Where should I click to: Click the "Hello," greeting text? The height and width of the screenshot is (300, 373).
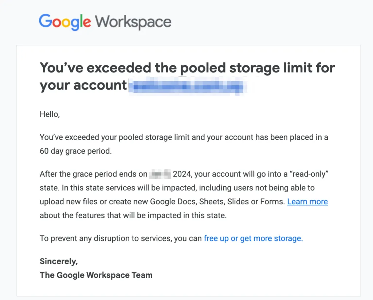coord(50,114)
